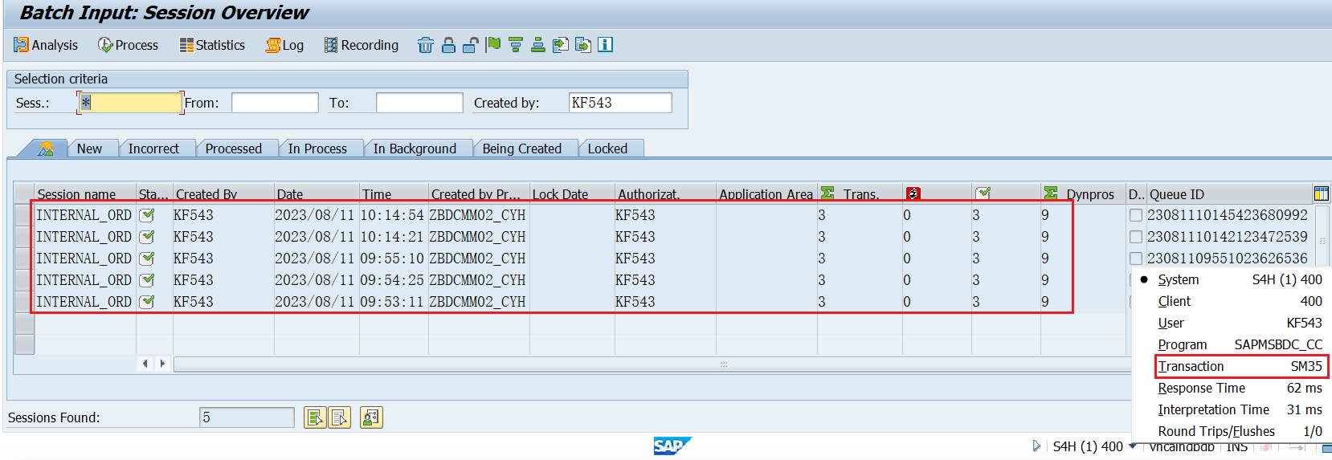Click the green funnel icon pointing down
The width and height of the screenshot is (1332, 460).
coord(516,45)
